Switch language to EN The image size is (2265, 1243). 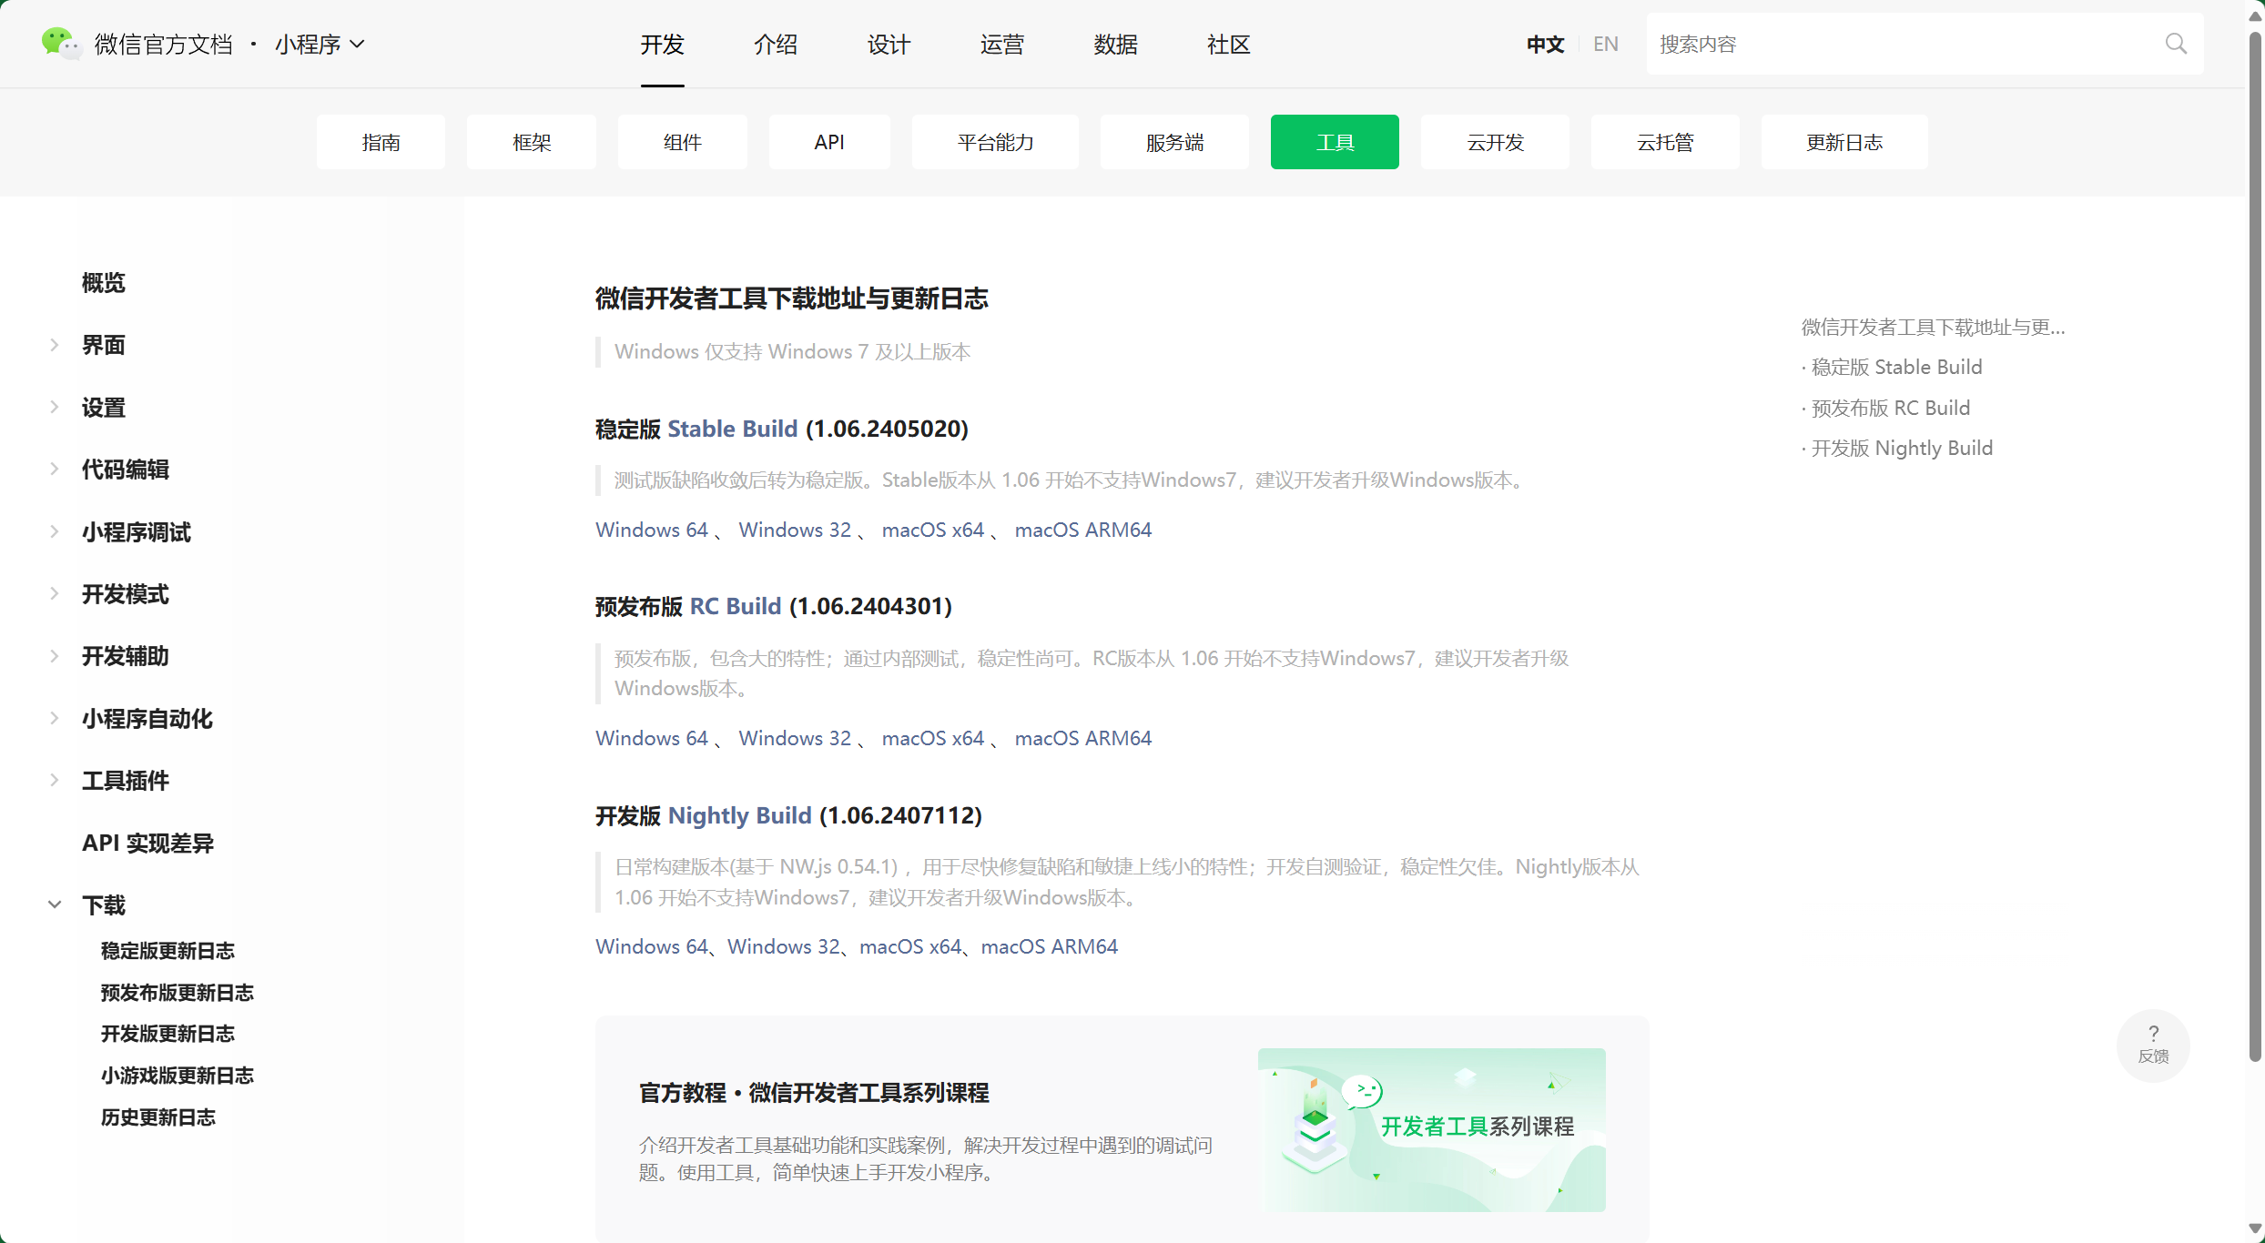[x=1605, y=44]
